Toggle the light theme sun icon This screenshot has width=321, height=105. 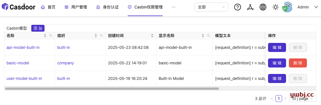[x=276, y=7]
